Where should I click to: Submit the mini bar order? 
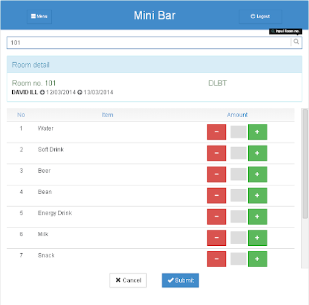[x=180, y=281]
